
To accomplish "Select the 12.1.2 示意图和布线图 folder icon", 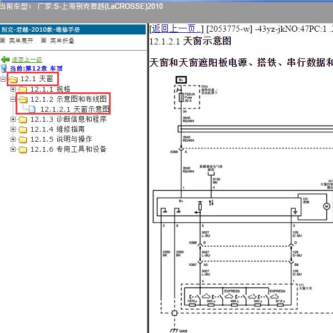I will (x=23, y=99).
